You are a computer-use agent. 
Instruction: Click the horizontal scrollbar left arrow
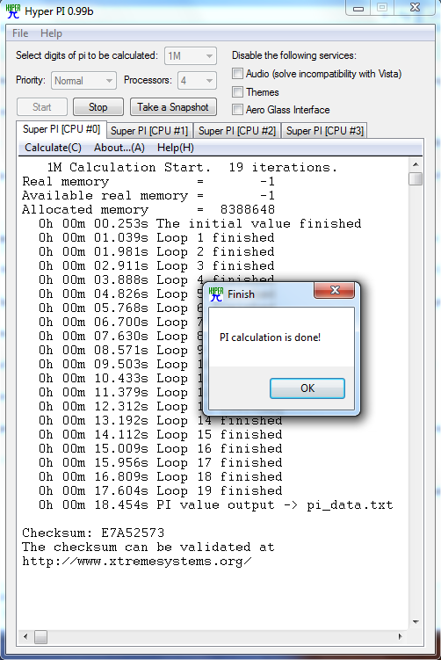25,636
